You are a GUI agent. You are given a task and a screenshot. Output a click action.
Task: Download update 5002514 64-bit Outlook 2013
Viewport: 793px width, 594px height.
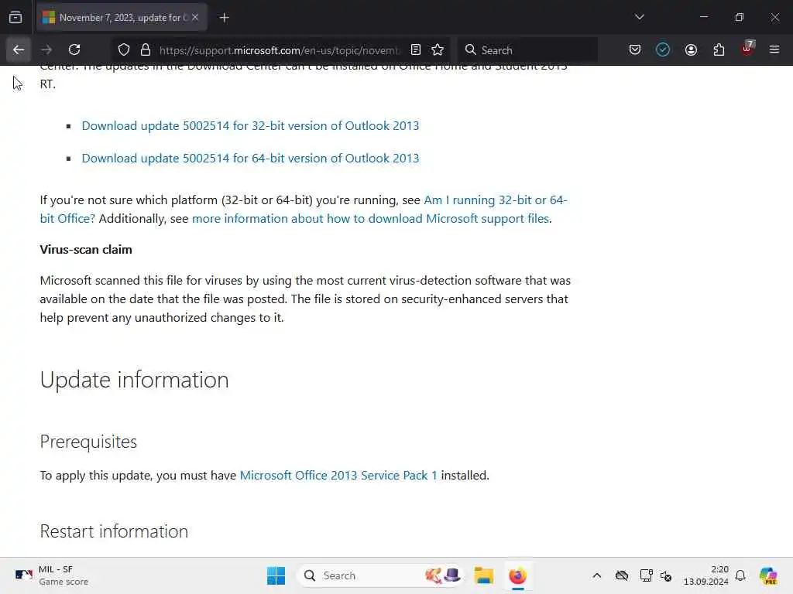(250, 158)
